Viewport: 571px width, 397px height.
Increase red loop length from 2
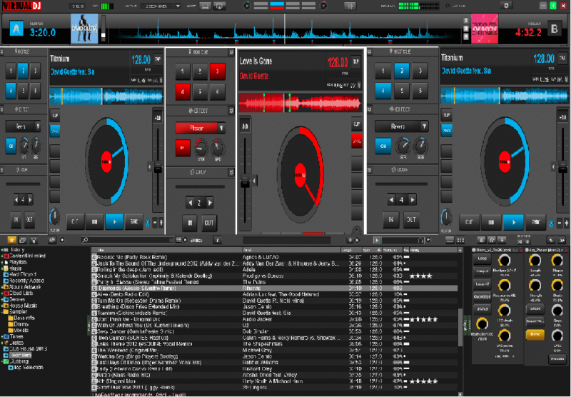pyautogui.click(x=210, y=203)
